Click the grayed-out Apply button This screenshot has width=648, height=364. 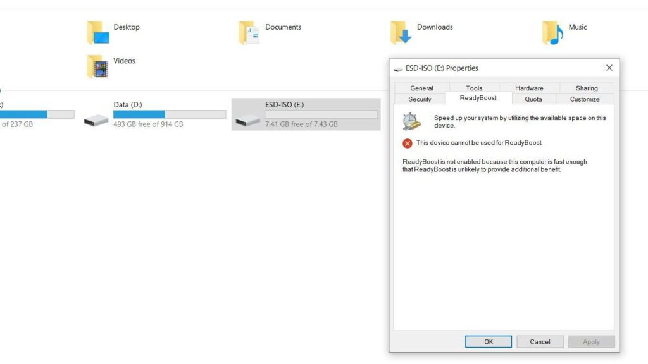click(590, 341)
